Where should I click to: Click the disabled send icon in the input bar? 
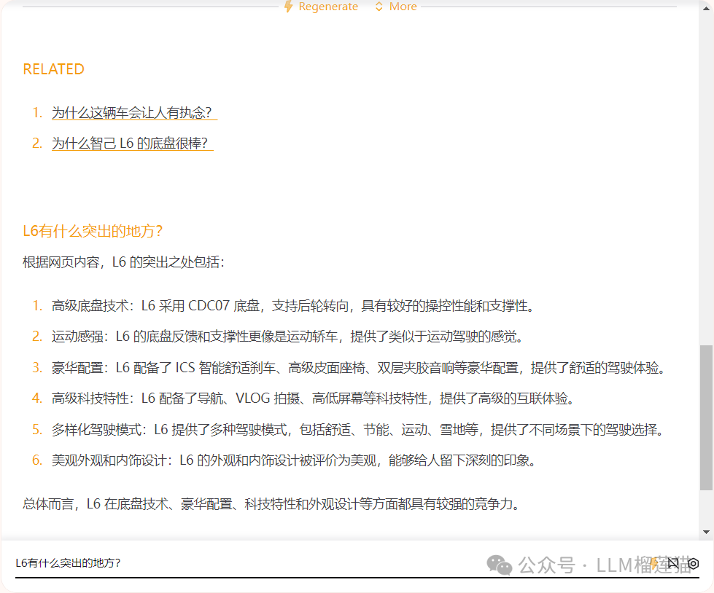point(672,561)
